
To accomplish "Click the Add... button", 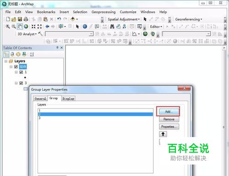I will [169, 111].
